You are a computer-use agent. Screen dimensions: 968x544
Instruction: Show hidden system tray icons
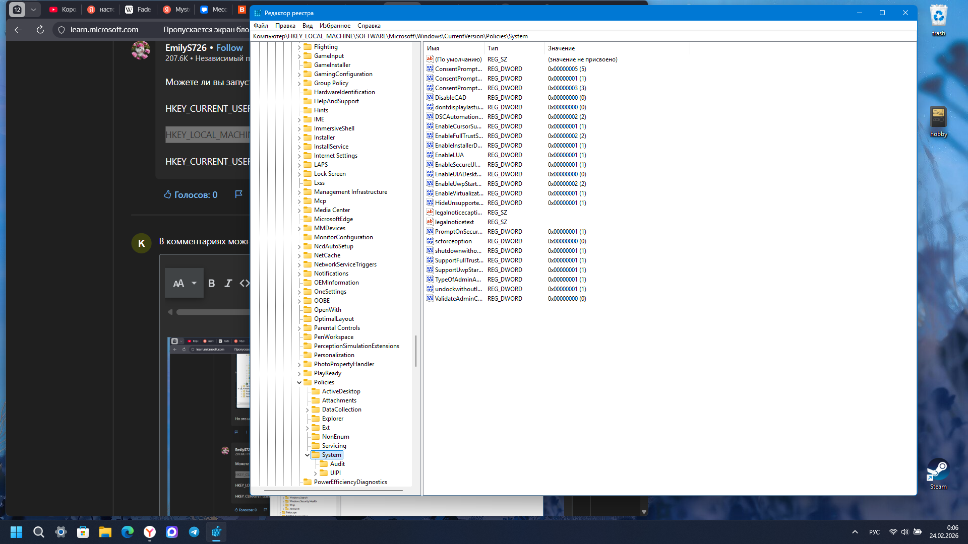pyautogui.click(x=855, y=532)
